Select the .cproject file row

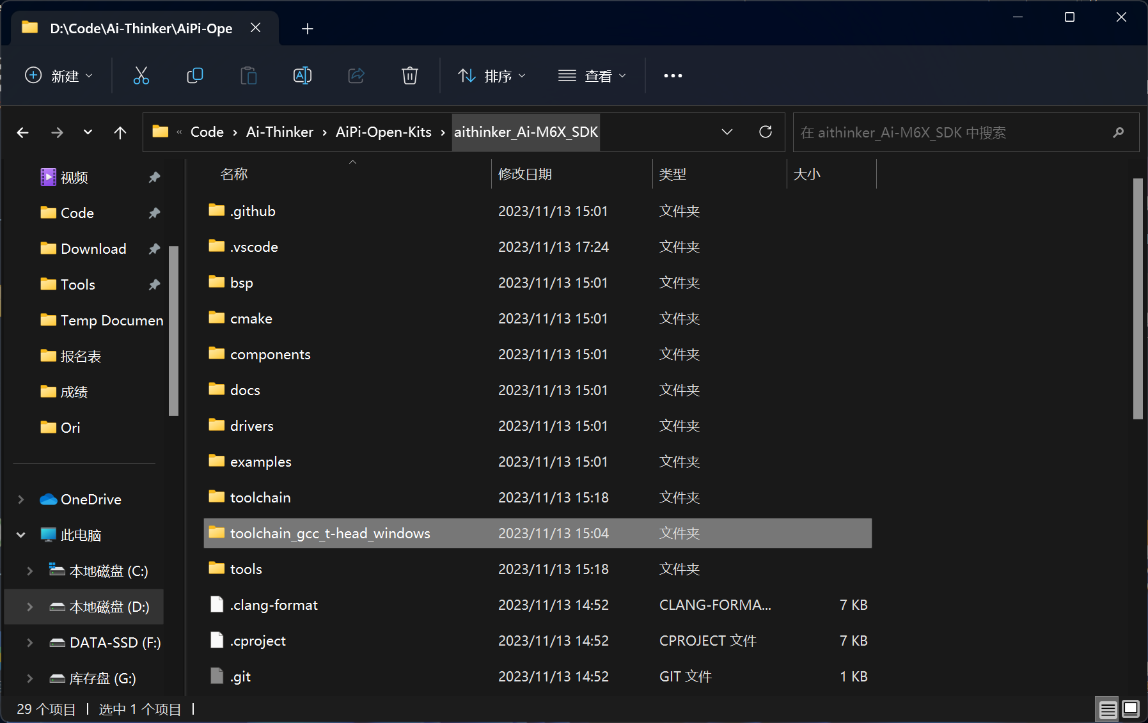[538, 641]
